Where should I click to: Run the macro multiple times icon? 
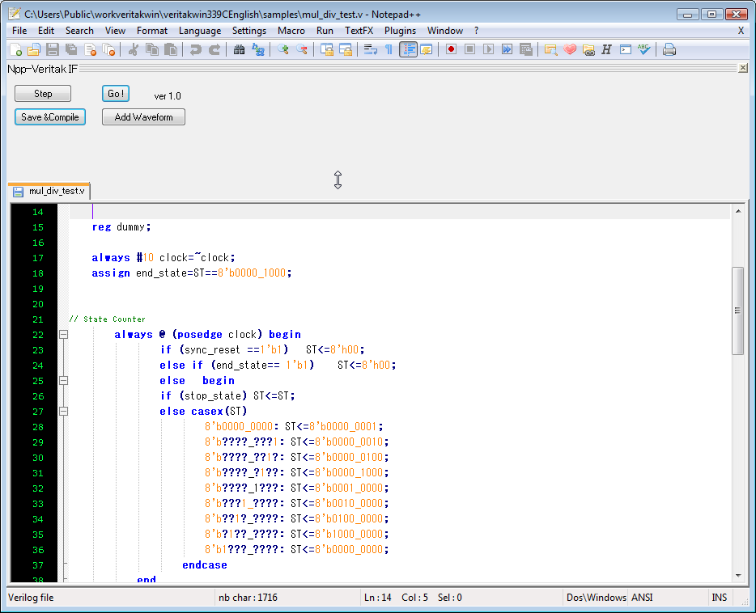(508, 49)
